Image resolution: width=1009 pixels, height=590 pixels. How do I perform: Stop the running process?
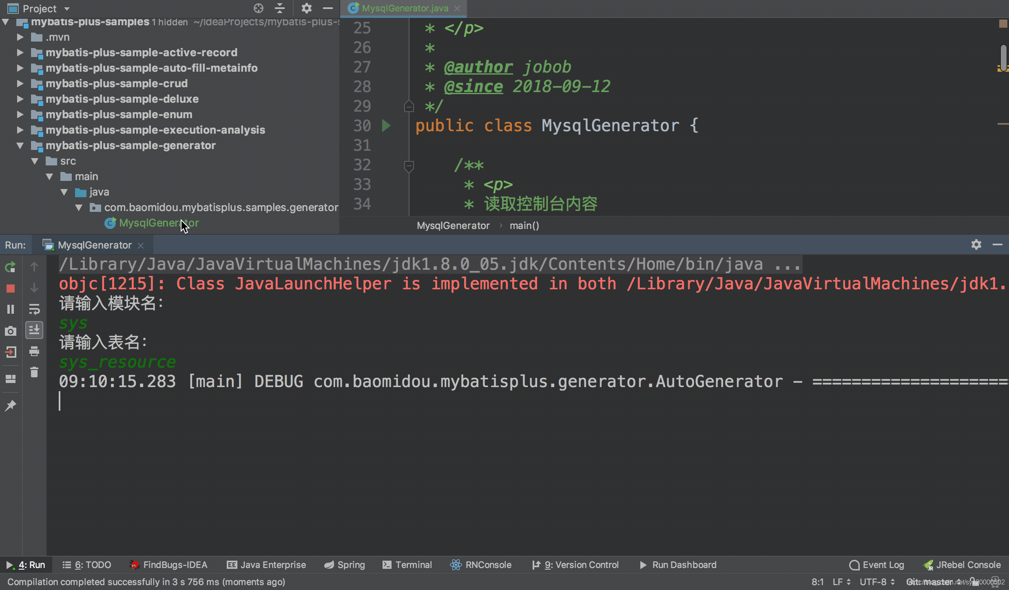coord(11,288)
